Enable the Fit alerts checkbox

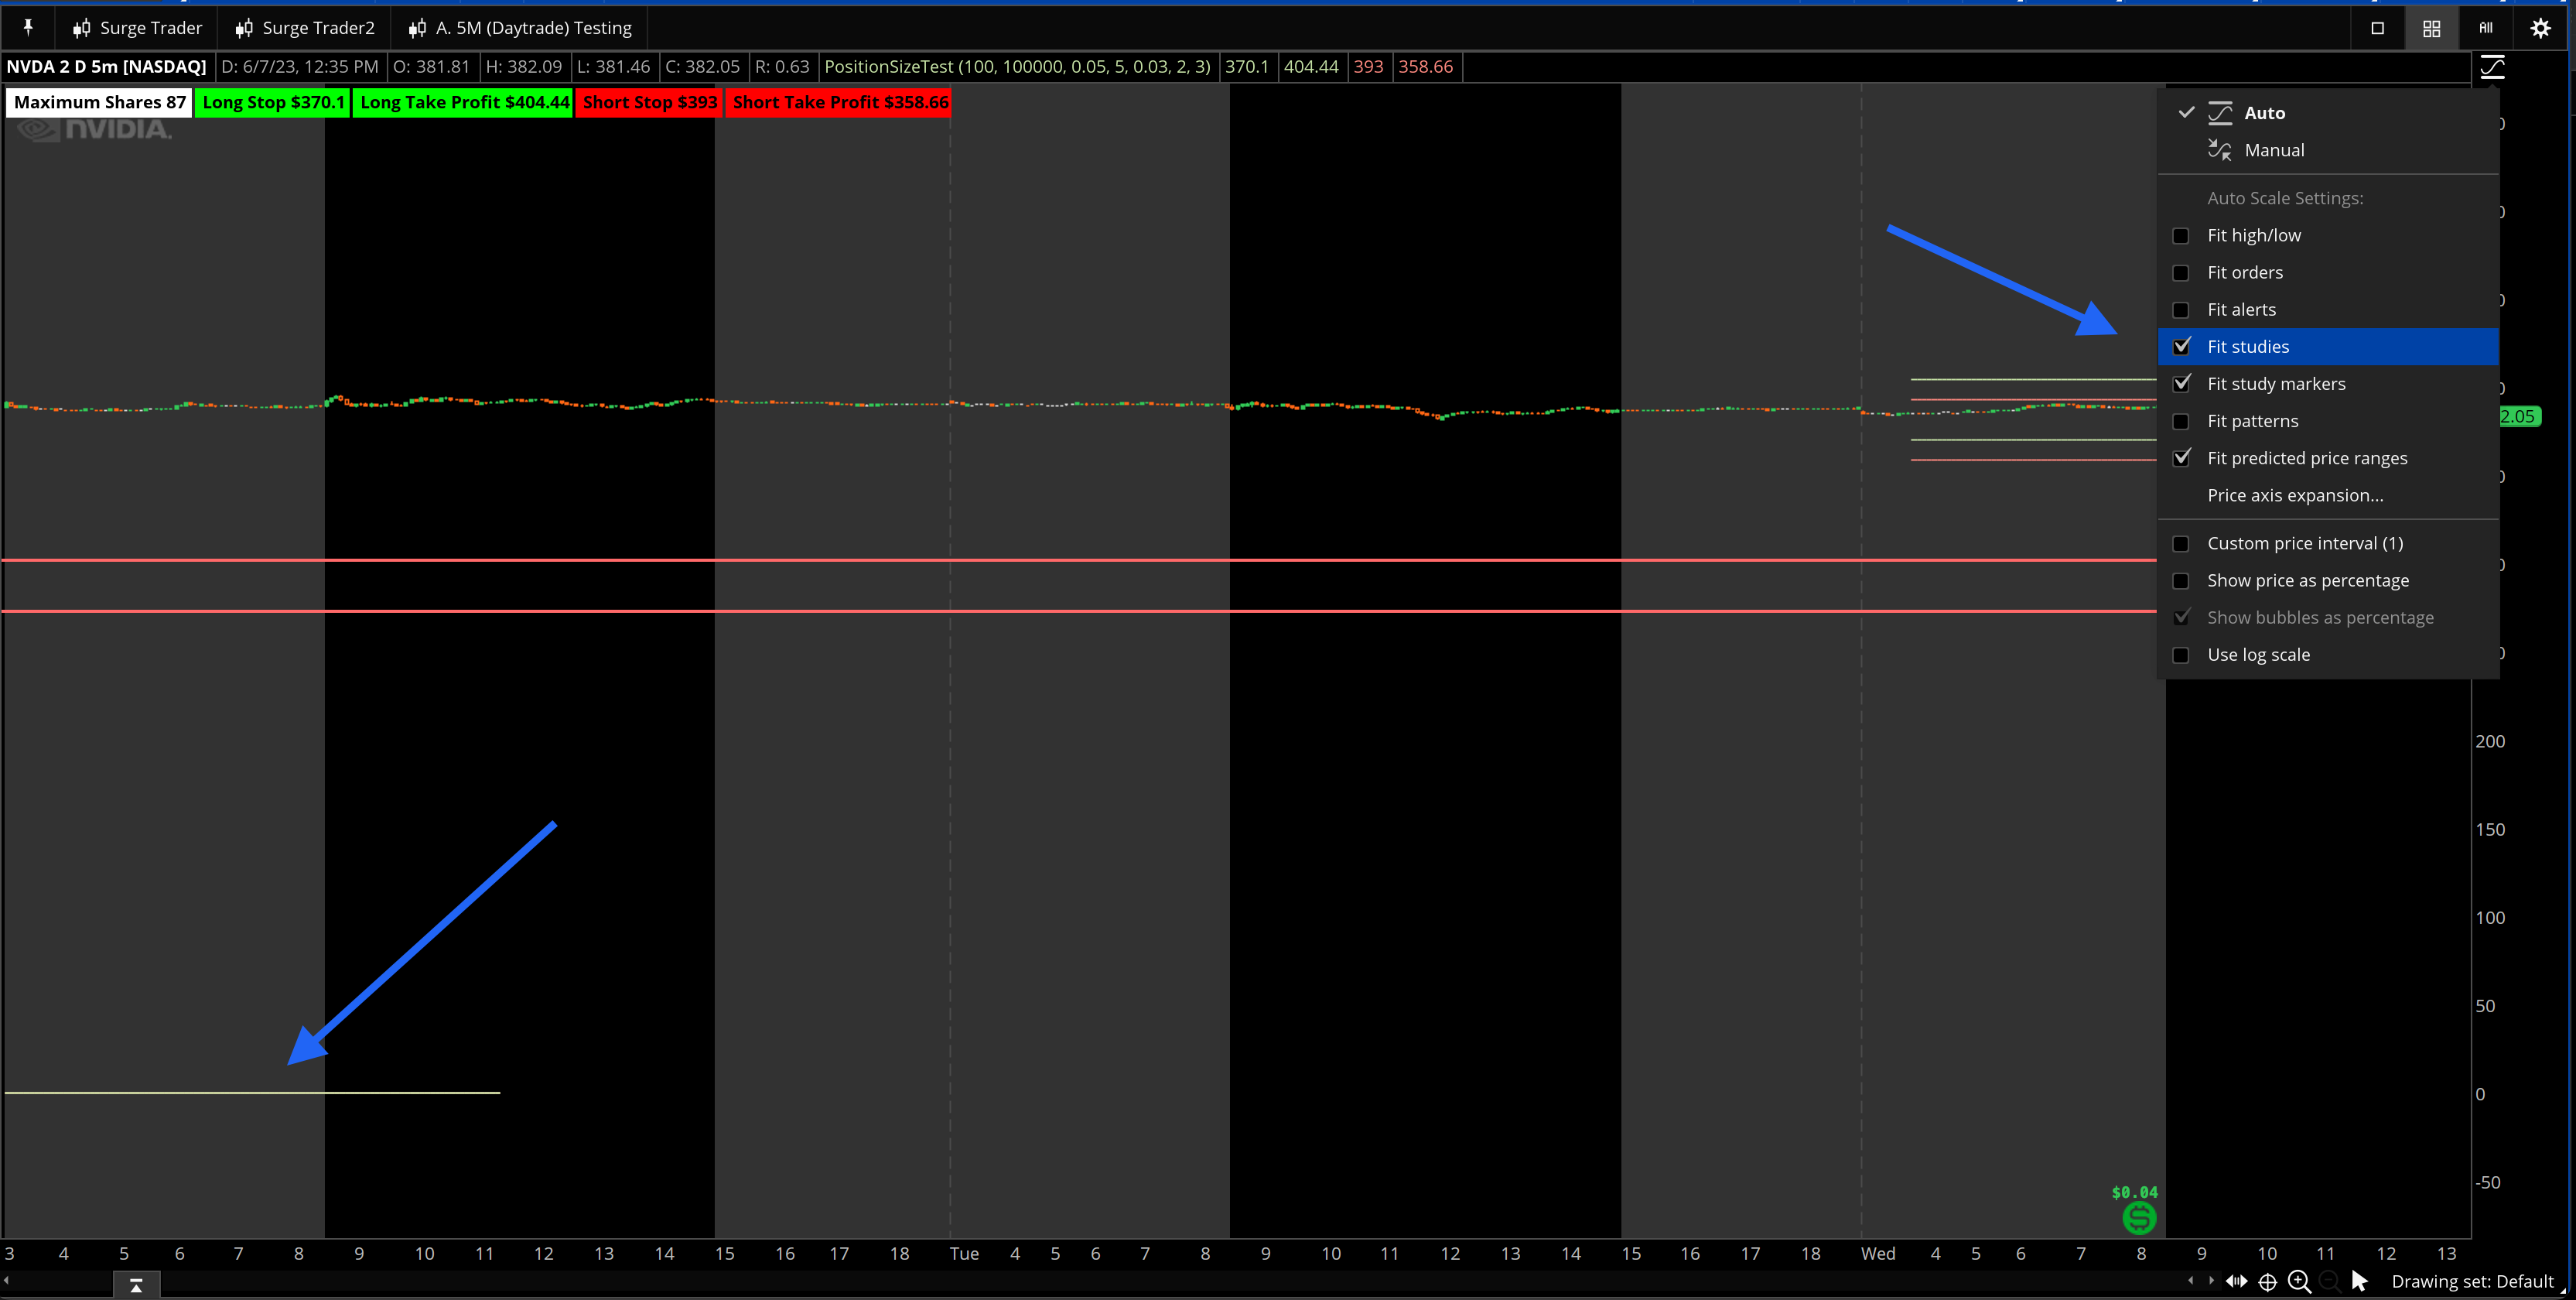(2181, 310)
